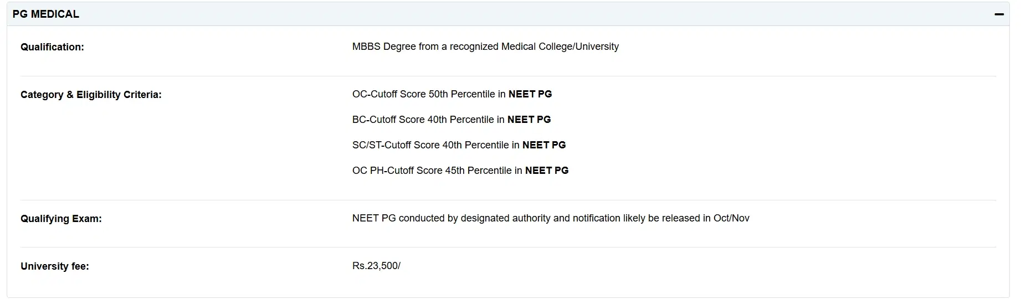Click the OC-Cutoff Score 50th Percentile line
Screen dimensions: 1021x299
tap(429, 94)
